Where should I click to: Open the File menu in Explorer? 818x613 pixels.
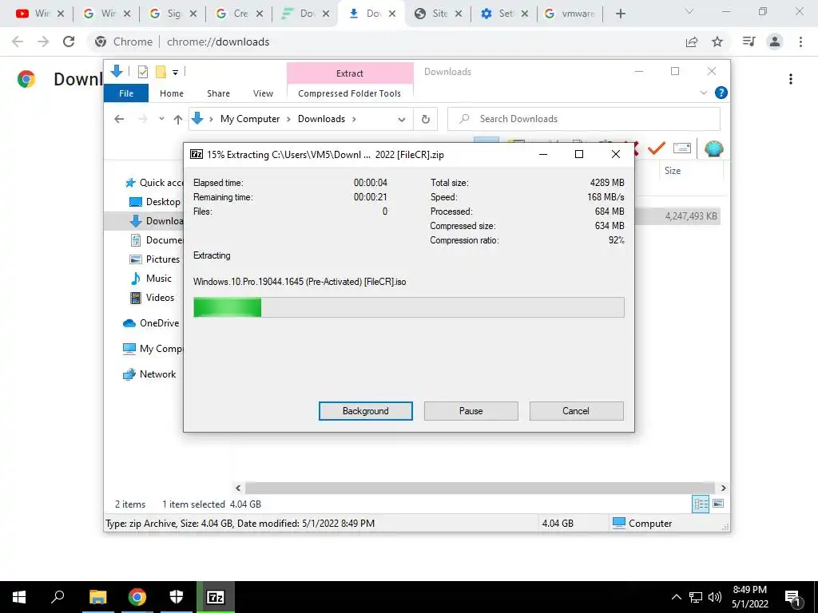[x=125, y=93]
